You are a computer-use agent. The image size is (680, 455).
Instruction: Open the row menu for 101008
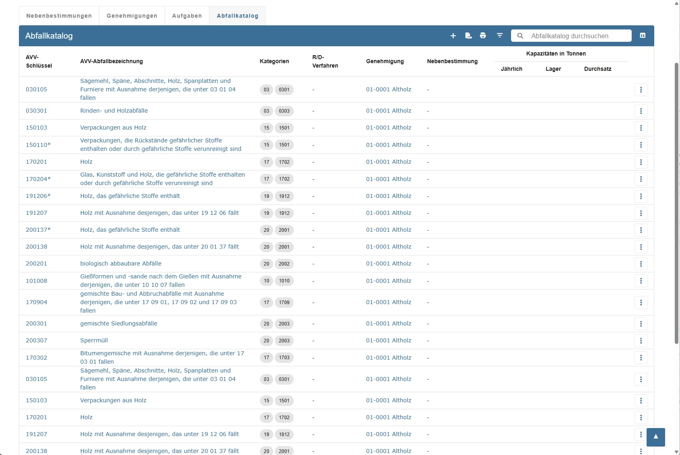click(x=641, y=281)
